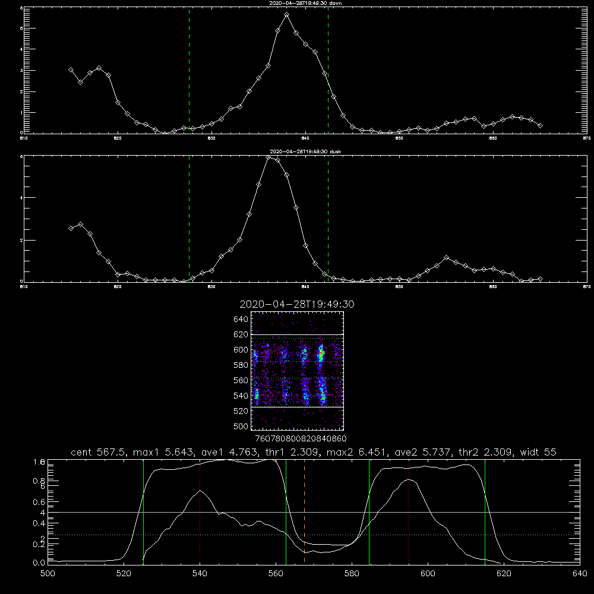Screen dimensions: 594x594
Task: Click the 'widt 55' value in the stats line
Action: [x=538, y=452]
